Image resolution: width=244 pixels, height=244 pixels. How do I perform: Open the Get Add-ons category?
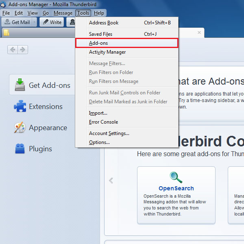(x=42, y=85)
